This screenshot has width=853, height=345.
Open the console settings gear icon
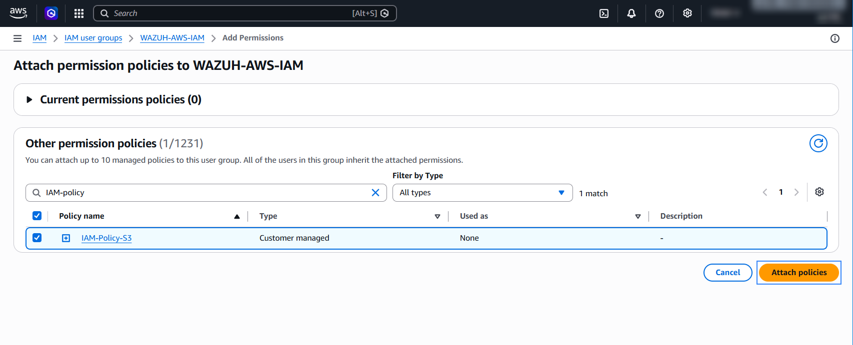coord(687,13)
